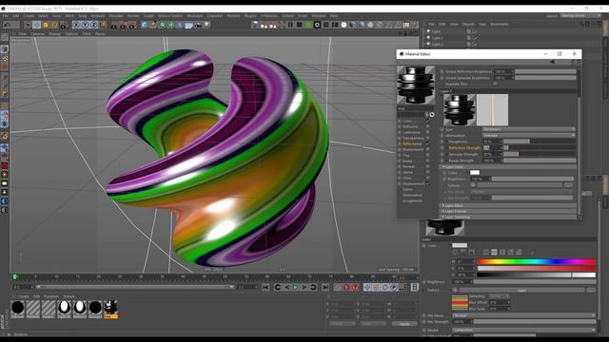The image size is (609, 342).
Task: Select the first black material thumbnail
Action: click(x=17, y=309)
